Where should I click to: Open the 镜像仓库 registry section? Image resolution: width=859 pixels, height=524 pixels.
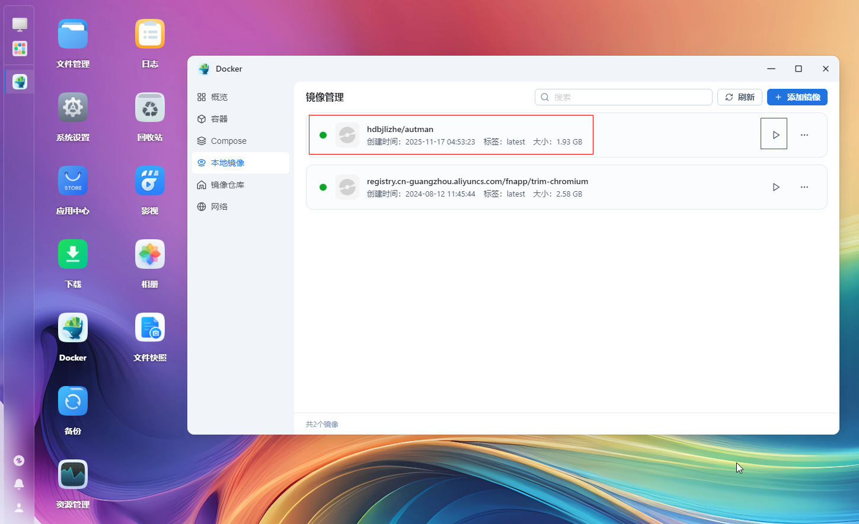tap(227, 185)
